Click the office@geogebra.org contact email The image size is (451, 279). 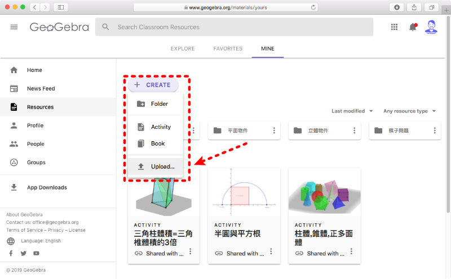click(55, 222)
